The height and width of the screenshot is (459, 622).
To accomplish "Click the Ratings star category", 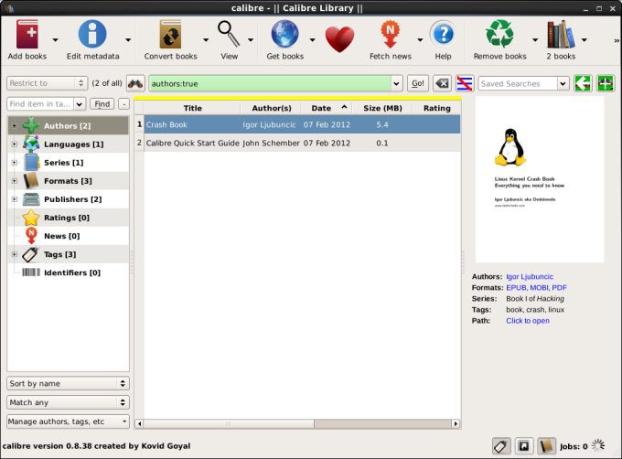I will [x=68, y=218].
